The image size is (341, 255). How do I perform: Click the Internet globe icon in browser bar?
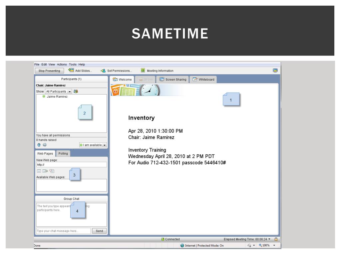pos(182,245)
